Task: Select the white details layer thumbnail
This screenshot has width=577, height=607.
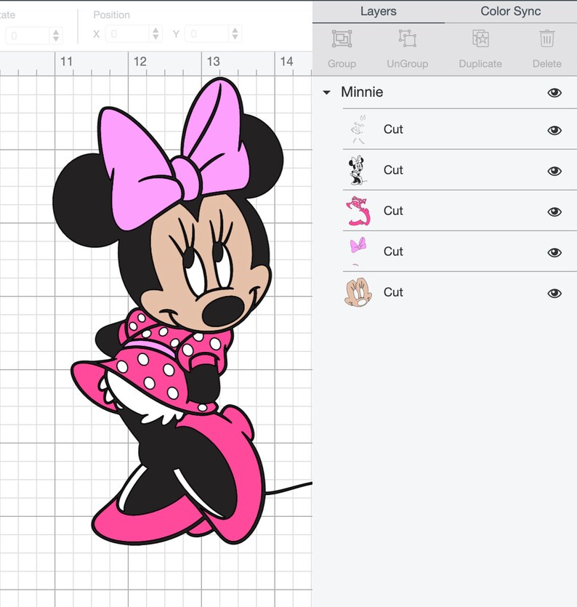Action: [358, 129]
